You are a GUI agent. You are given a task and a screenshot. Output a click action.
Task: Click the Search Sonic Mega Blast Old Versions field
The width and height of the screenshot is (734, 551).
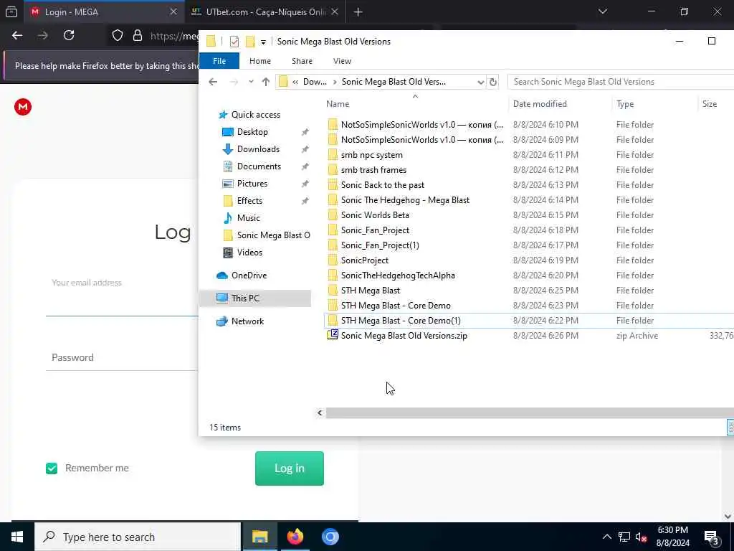[x=621, y=82]
